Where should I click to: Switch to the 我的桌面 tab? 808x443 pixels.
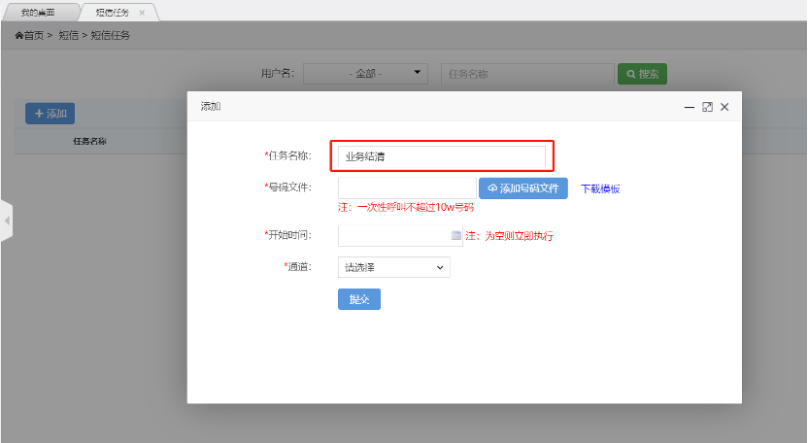click(x=37, y=13)
